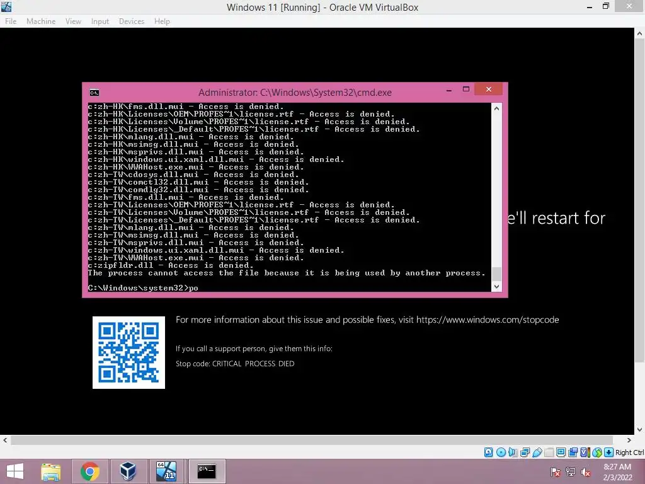Click the network adapters status icon
The width and height of the screenshot is (645, 484).
[525, 452]
